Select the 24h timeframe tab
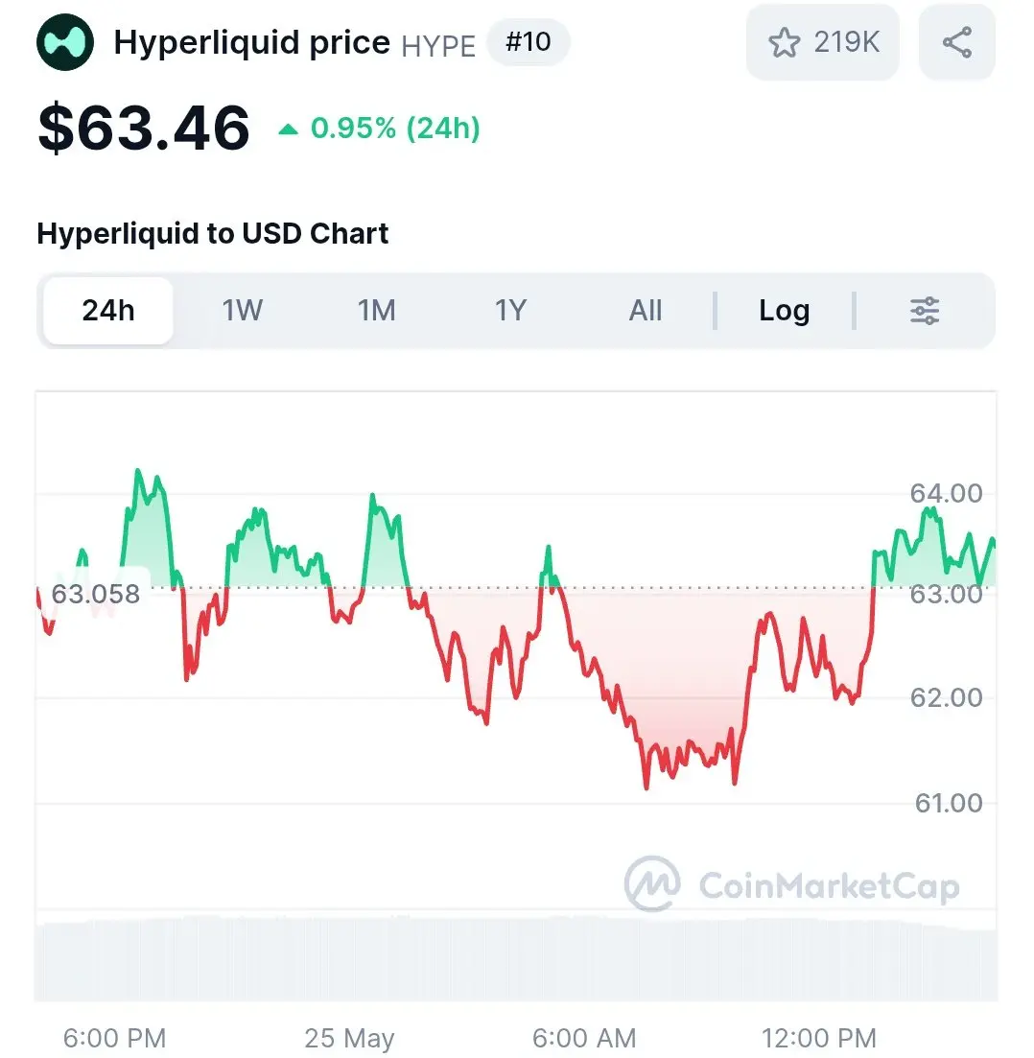 108,311
